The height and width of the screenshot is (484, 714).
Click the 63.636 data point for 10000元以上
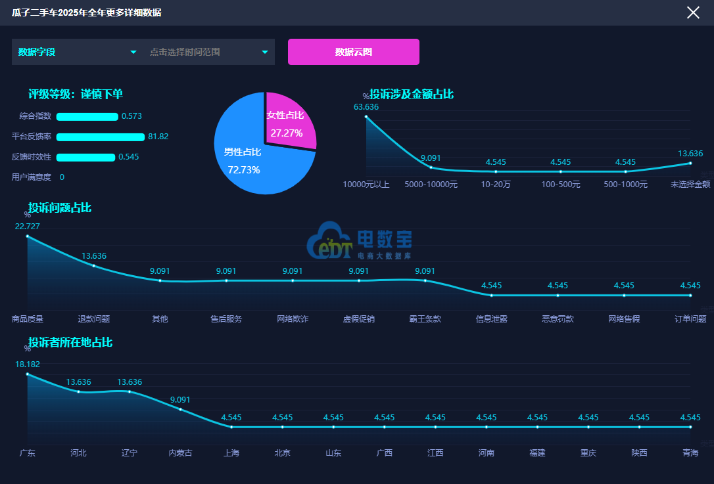pyautogui.click(x=366, y=117)
